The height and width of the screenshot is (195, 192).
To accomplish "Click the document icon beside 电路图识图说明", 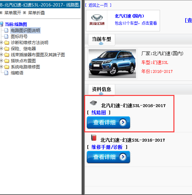I will coord(6,30).
